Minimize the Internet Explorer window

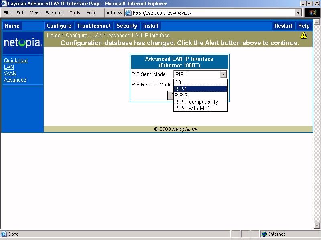pos(303,4)
